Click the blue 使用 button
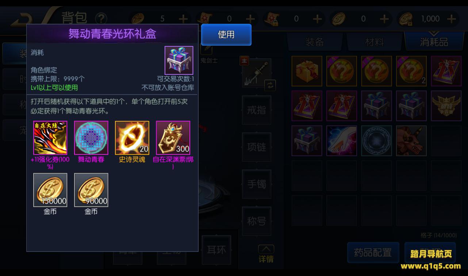This screenshot has width=468, height=276. click(226, 35)
